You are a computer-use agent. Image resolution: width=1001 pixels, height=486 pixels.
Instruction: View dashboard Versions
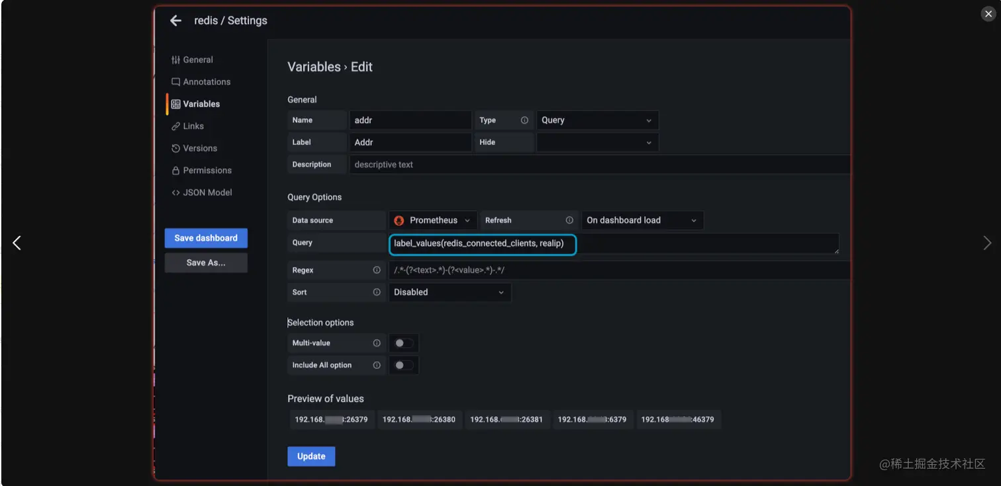pos(194,148)
